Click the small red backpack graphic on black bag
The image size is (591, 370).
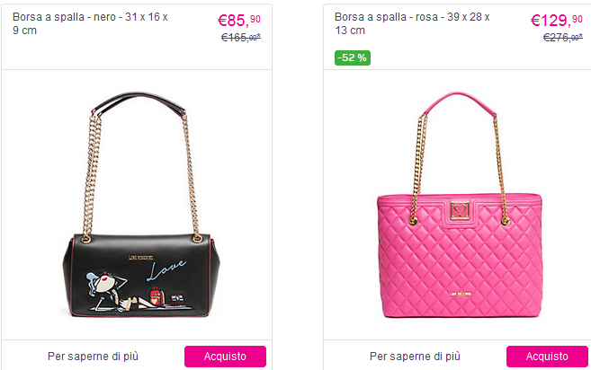point(156,295)
